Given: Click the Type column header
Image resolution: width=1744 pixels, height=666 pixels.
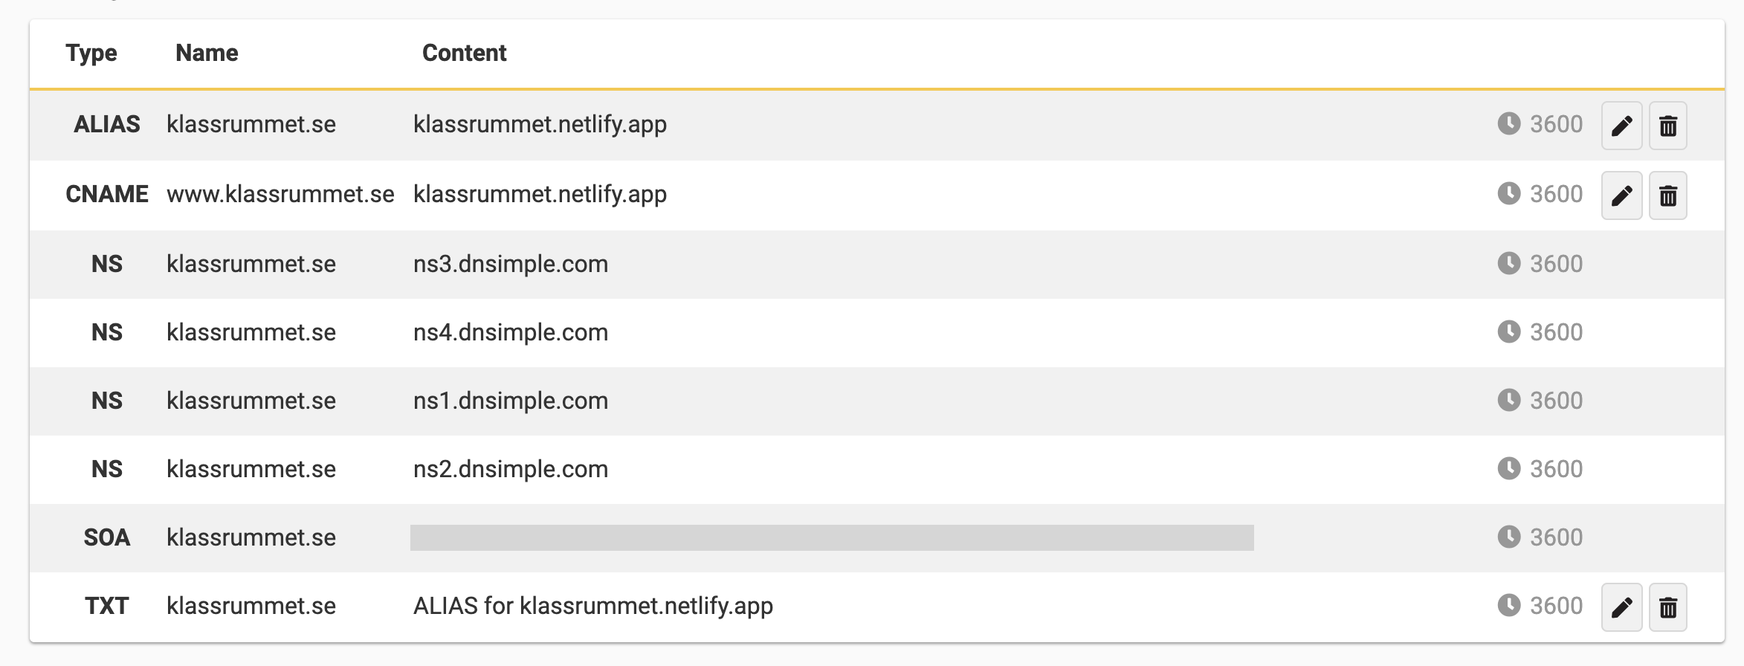Looking at the screenshot, I should (x=91, y=53).
